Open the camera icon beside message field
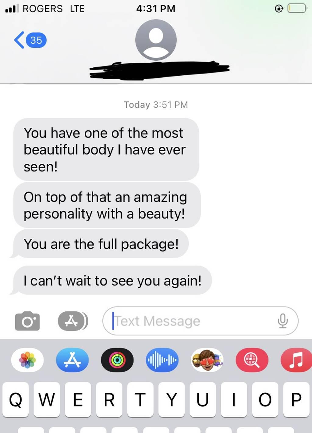 (27, 321)
